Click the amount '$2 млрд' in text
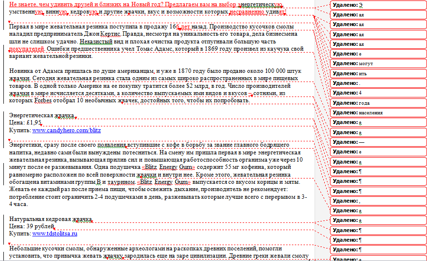The image size is (427, 261). pos(197,86)
